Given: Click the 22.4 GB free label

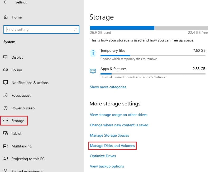Looking at the screenshot, I should [x=198, y=32].
